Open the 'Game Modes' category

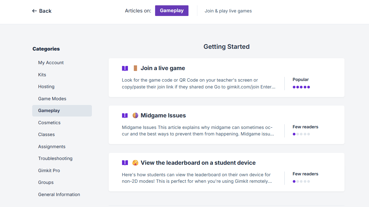(52, 98)
